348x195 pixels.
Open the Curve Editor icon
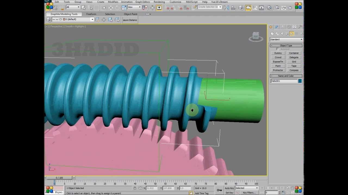(255, 8)
